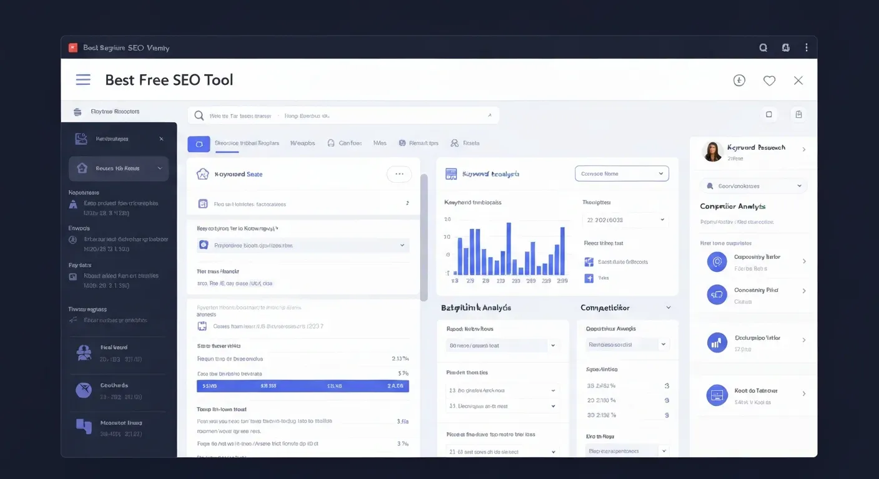Expand the date selector showing 2021
The height and width of the screenshot is (479, 879).
pos(624,220)
